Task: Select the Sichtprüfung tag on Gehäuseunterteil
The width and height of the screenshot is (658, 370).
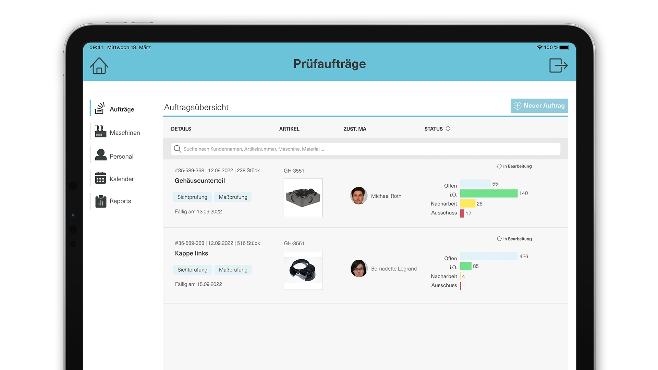Action: click(192, 197)
